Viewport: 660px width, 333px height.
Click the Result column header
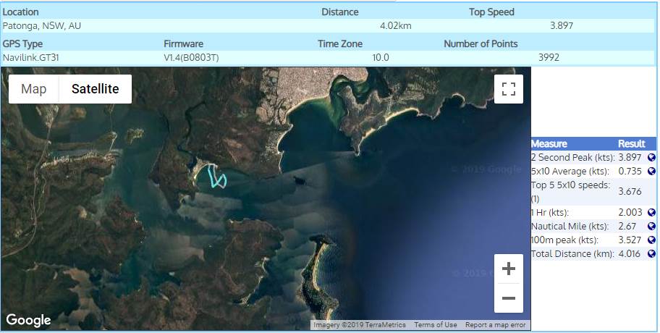click(631, 143)
